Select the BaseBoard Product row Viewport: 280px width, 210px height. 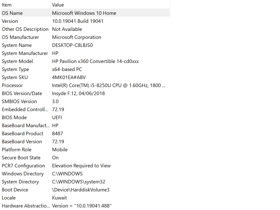click(x=85, y=133)
